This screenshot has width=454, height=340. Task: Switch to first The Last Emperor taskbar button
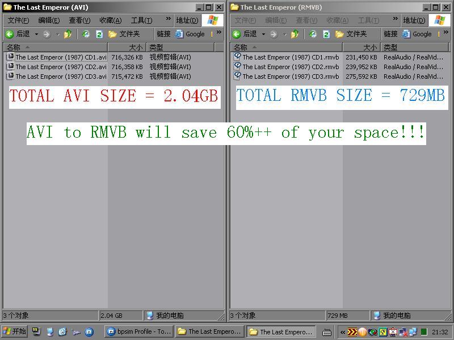point(209,331)
